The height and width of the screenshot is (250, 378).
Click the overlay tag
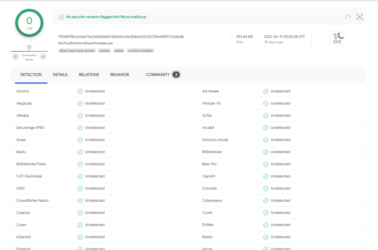coord(104,51)
